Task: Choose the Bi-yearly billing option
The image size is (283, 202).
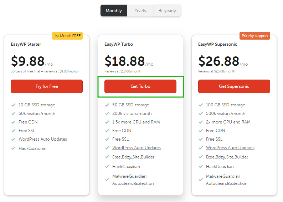Action: coord(167,11)
